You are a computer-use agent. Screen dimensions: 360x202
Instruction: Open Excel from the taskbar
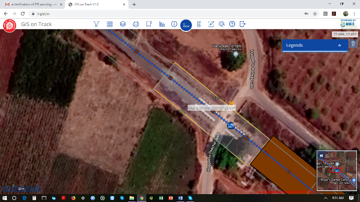point(161,198)
